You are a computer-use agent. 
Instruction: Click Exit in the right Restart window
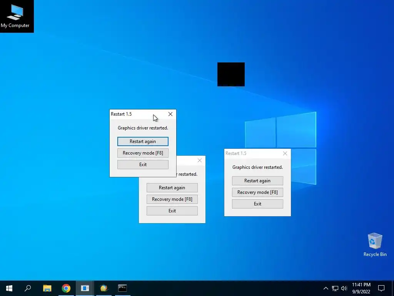pos(257,204)
